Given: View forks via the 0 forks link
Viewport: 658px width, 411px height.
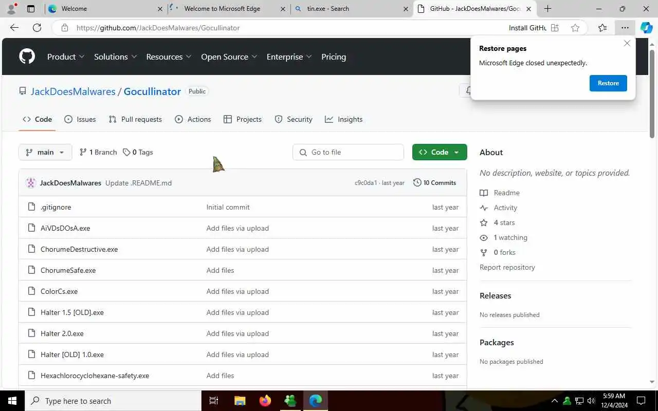Looking at the screenshot, I should (504, 252).
